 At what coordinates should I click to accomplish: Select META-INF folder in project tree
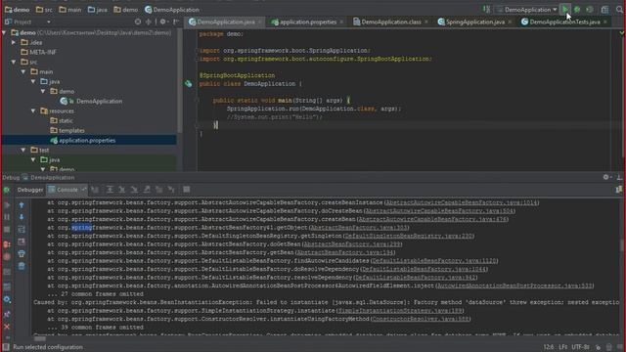[x=38, y=52]
